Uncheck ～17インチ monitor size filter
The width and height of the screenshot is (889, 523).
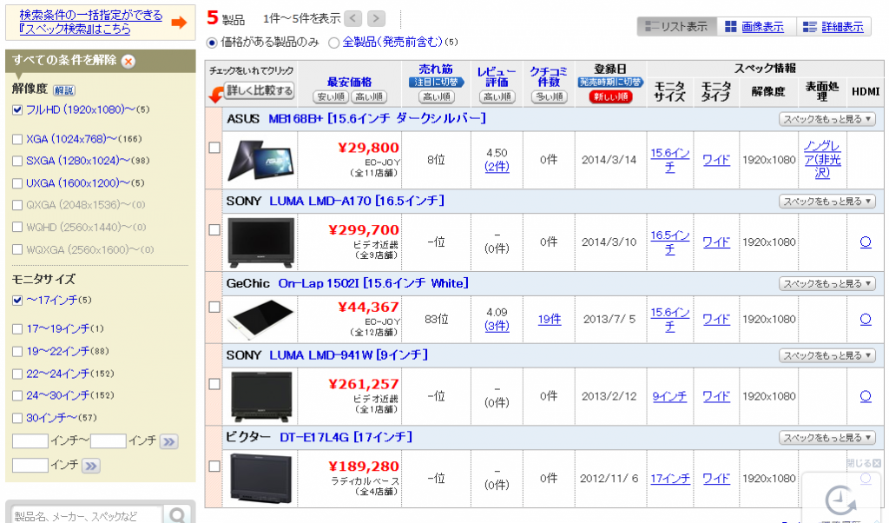pyautogui.click(x=17, y=301)
